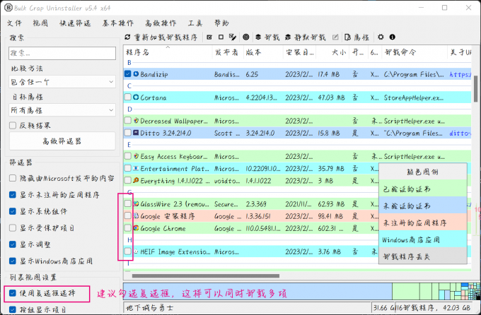The image size is (481, 315).
Task: Sort by 版本 column header
Action: click(x=263, y=52)
